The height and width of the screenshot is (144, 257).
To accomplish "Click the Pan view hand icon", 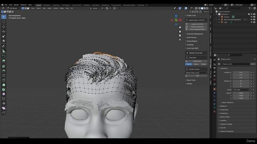I will click(x=180, y=32).
